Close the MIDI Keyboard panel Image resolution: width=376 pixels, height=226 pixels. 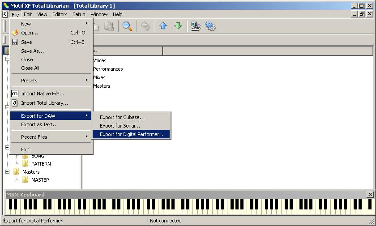point(370,194)
